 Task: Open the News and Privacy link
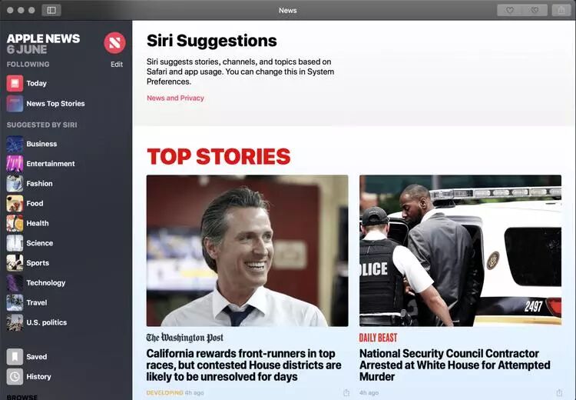tap(175, 98)
